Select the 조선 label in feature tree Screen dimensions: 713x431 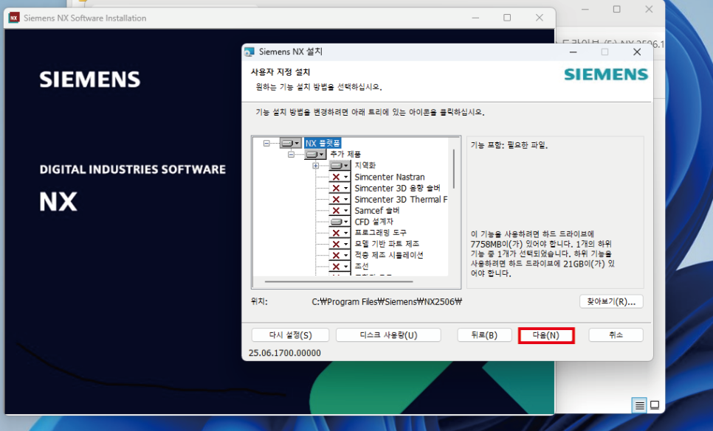click(x=362, y=266)
